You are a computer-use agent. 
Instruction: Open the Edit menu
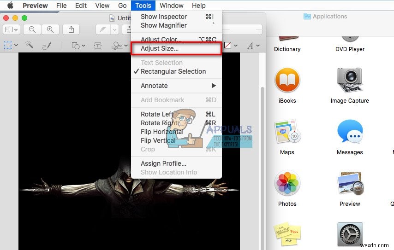pos(81,5)
